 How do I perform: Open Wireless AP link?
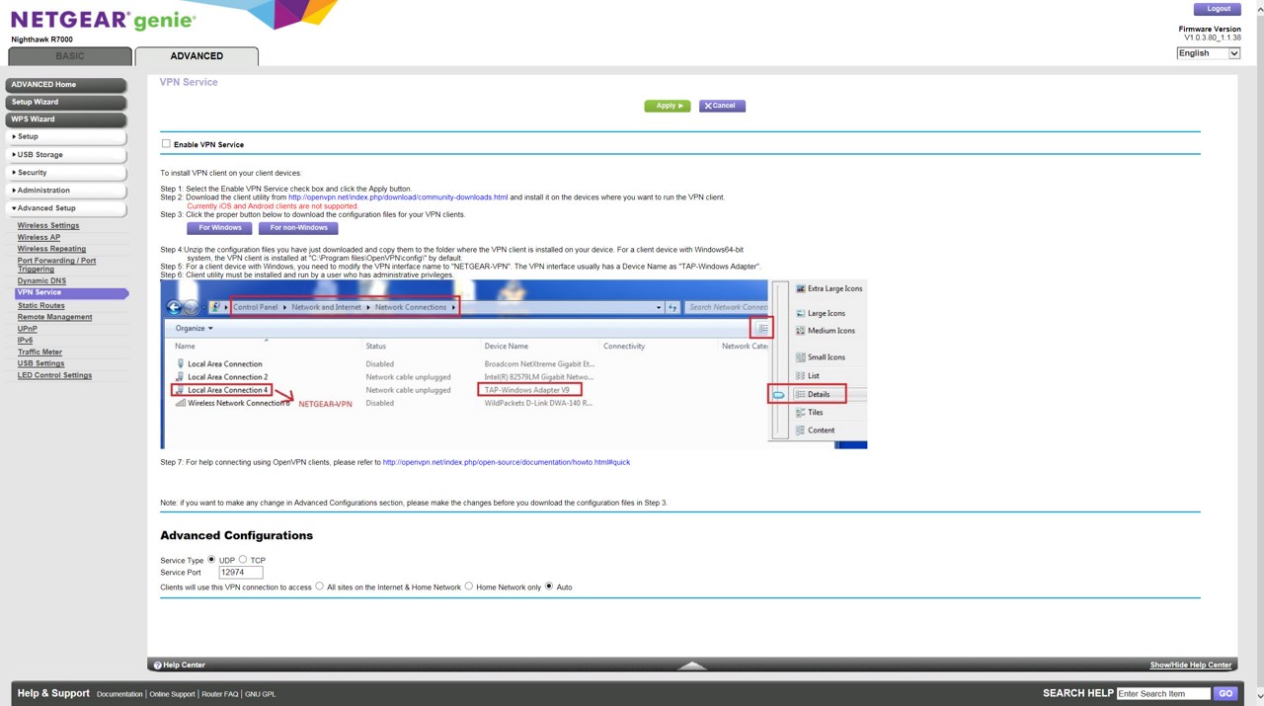click(x=39, y=238)
